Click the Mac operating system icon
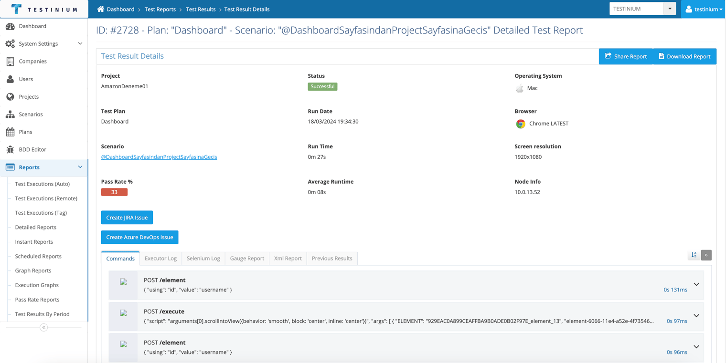Image resolution: width=726 pixels, height=363 pixels. tap(520, 88)
